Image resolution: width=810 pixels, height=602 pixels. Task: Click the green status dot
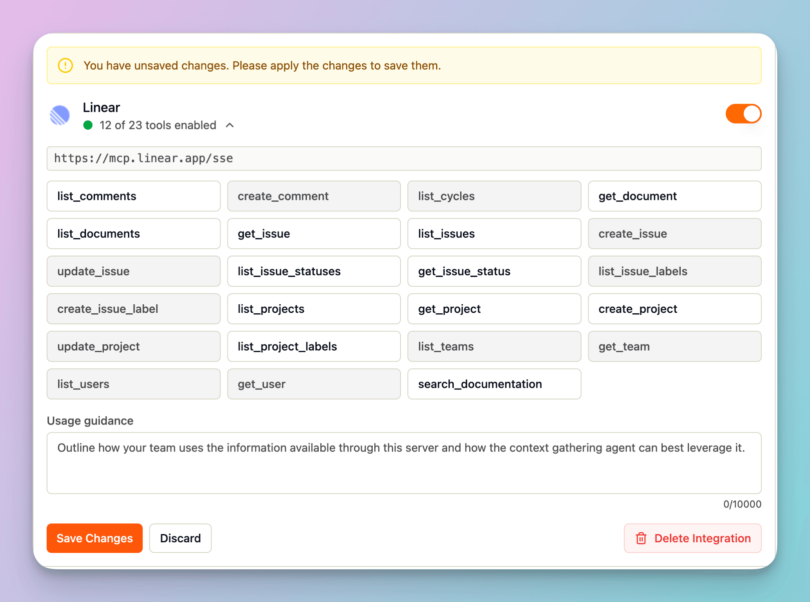(88, 125)
